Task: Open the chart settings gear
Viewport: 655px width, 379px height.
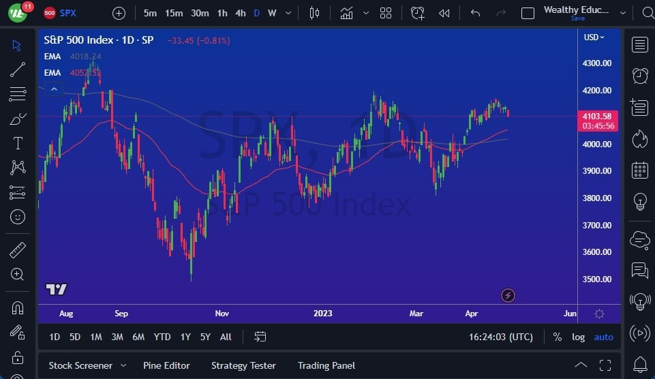Action: tap(599, 314)
